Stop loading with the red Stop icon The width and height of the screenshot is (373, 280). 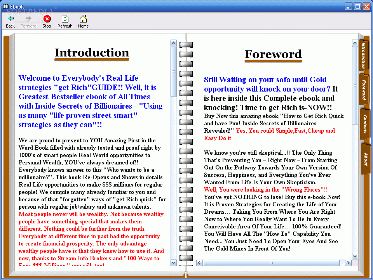47,19
